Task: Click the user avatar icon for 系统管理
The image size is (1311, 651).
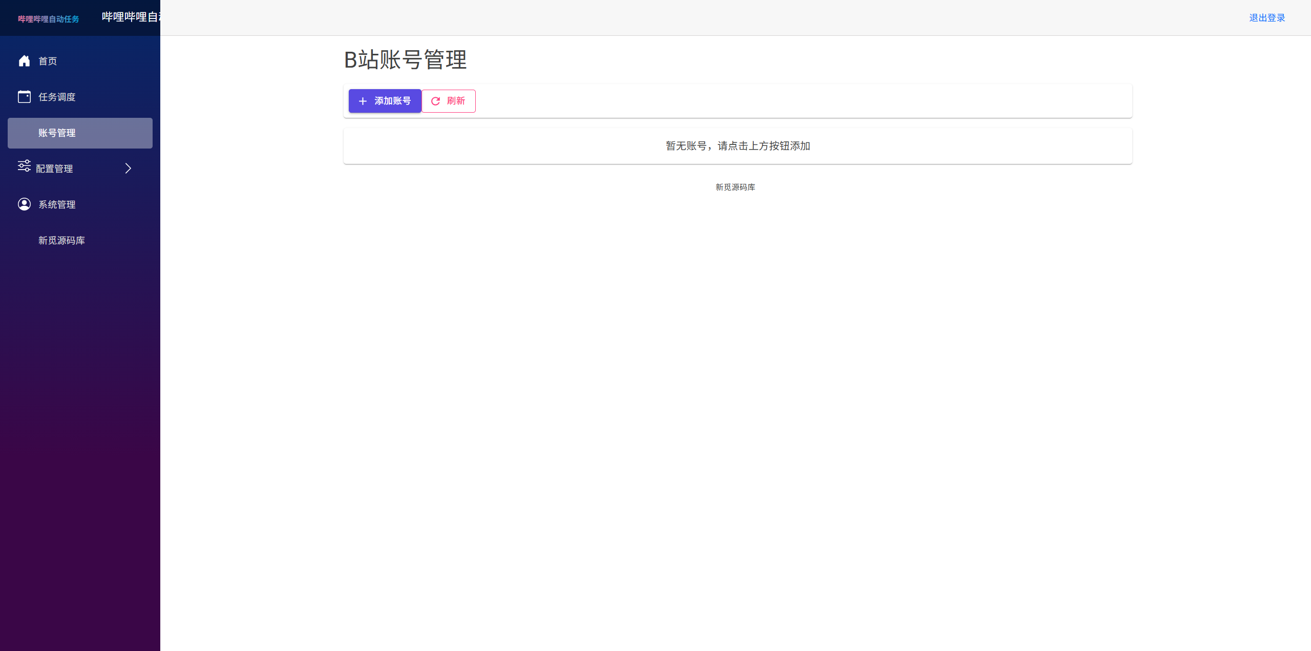Action: 24,204
